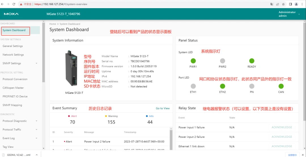Click System Dashboard breadcrumb text
The image size is (306, 157).
click(x=70, y=24)
